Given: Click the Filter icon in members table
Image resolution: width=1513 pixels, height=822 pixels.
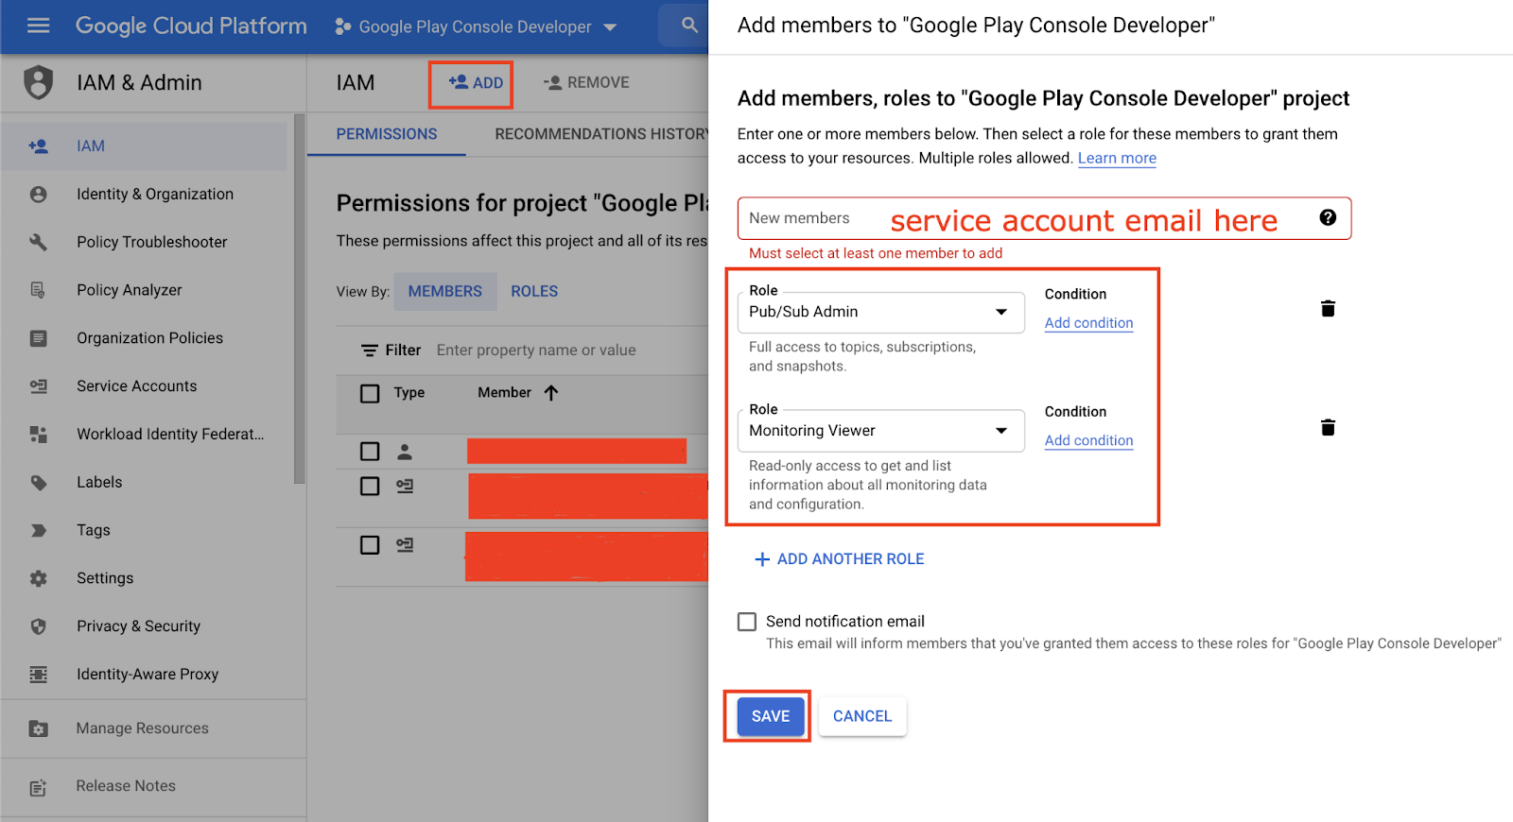Looking at the screenshot, I should point(370,351).
